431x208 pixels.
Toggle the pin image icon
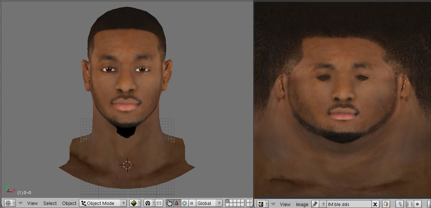(315, 204)
